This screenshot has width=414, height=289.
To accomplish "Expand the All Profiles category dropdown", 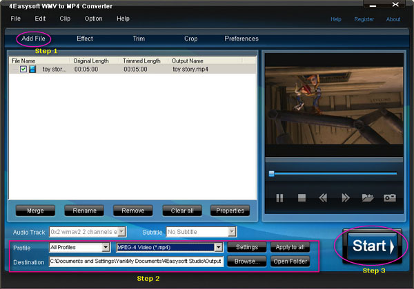I will tap(106, 247).
